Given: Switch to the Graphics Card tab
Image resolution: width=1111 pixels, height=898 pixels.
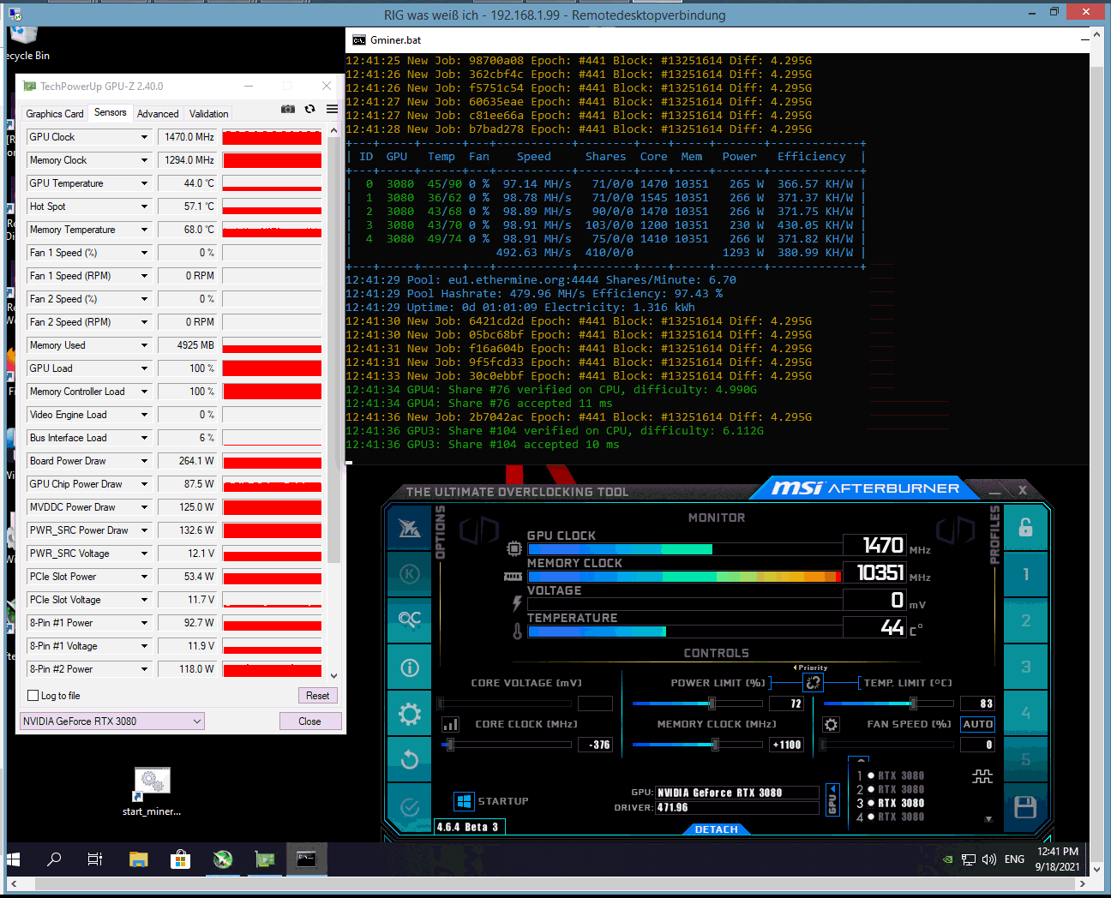Looking at the screenshot, I should [55, 113].
